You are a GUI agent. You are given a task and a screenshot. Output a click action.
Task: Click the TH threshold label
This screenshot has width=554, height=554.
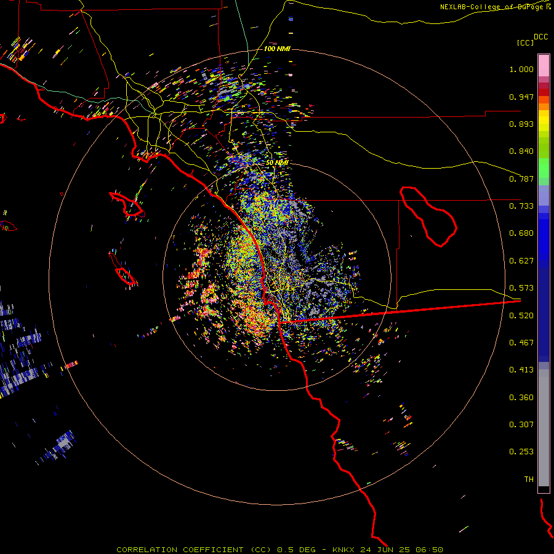pos(529,480)
